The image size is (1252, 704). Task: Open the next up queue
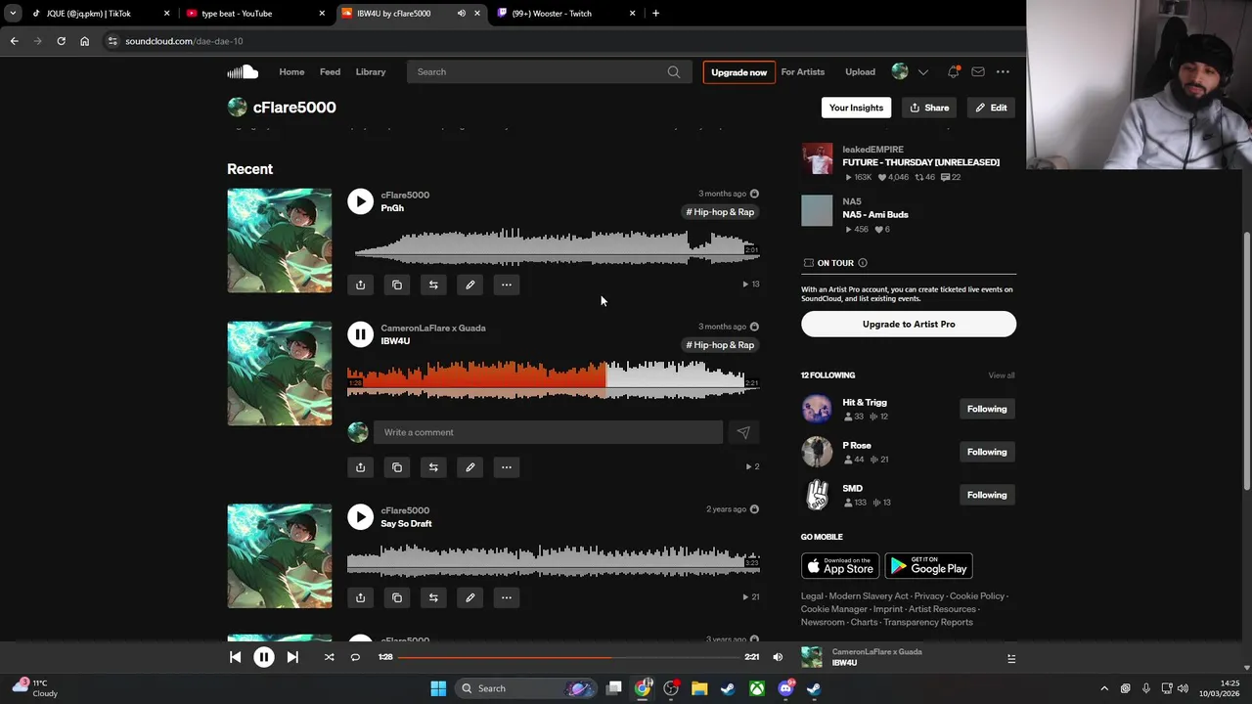coord(1011,658)
